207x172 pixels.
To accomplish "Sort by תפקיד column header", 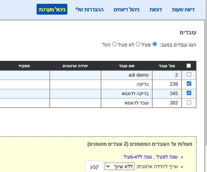I will coord(24,66).
